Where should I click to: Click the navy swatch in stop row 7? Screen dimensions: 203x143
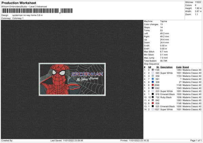tap(153, 88)
